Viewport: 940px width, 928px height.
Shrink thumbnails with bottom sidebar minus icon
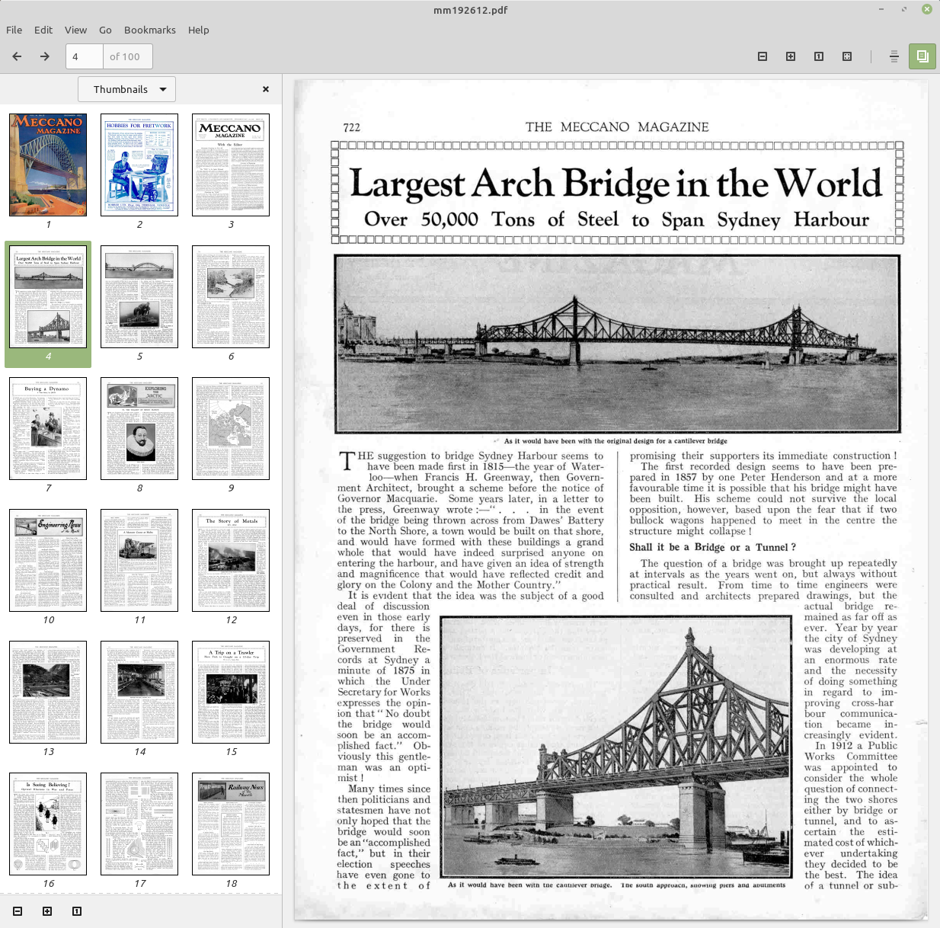[x=18, y=911]
